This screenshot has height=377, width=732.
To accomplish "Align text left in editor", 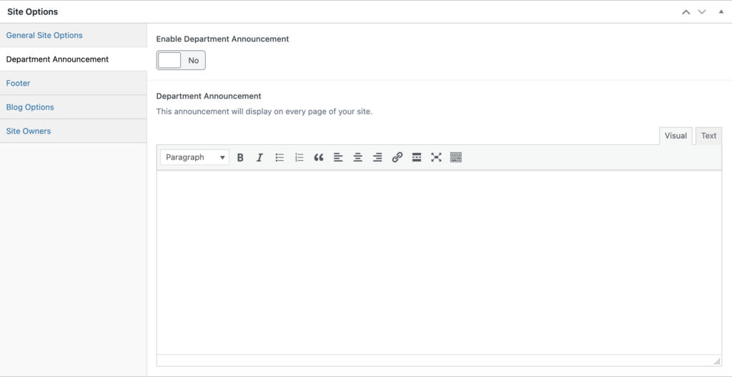I will point(338,157).
